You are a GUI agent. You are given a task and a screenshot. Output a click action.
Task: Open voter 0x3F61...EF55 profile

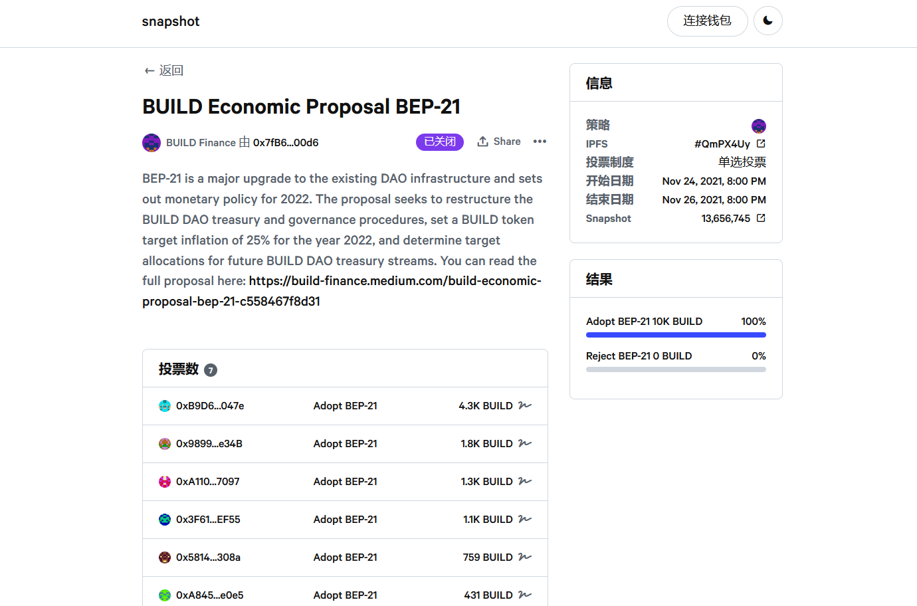coord(208,520)
